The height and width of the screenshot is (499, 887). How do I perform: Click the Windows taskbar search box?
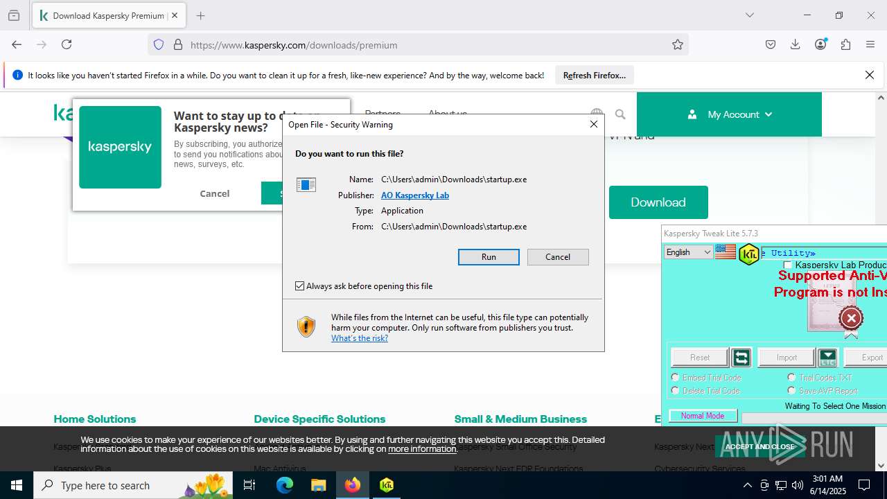pos(134,485)
